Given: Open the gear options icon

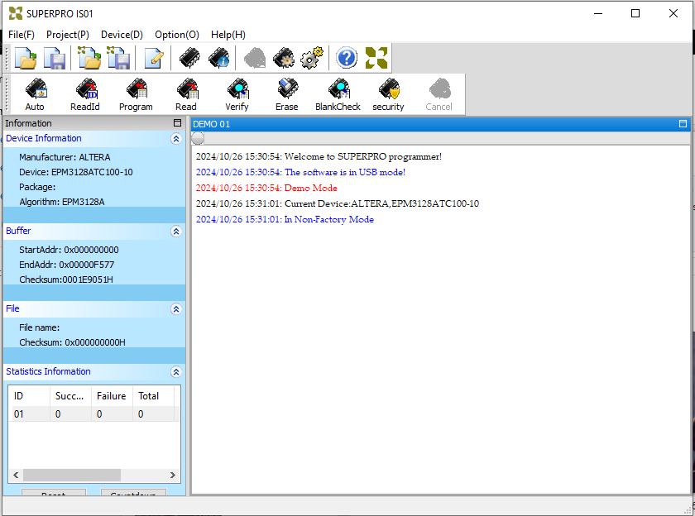Looking at the screenshot, I should click(312, 58).
